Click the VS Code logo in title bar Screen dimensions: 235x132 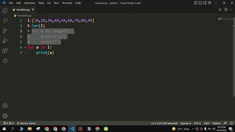[x=3, y=3]
